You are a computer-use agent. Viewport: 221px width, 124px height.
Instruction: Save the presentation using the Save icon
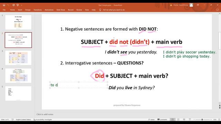tap(4, 5)
